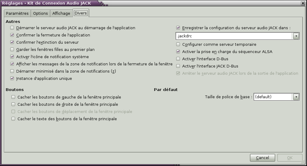Open the .jackdrc config file dropdown arrow
This screenshot has width=307, height=166.
tap(296, 36)
